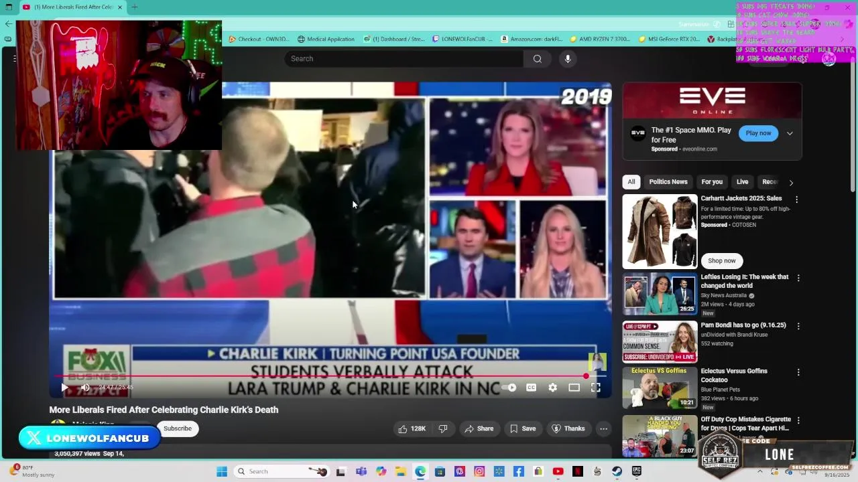Go back with the browser back arrow
The image size is (858, 482).
[9, 24]
